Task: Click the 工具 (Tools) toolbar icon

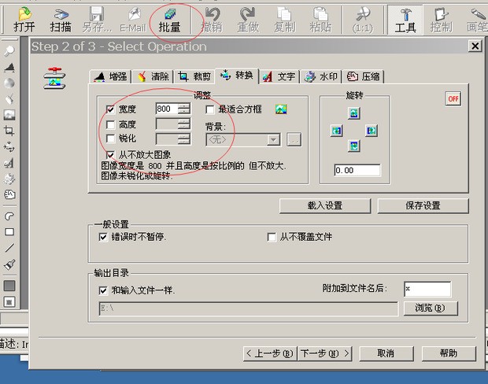Action: pos(405,20)
